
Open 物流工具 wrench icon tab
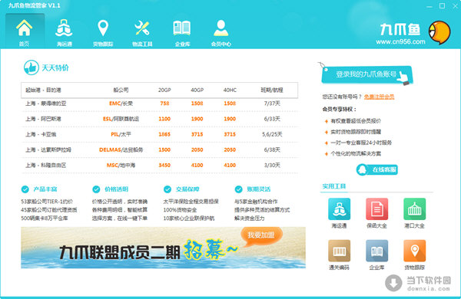click(x=142, y=31)
